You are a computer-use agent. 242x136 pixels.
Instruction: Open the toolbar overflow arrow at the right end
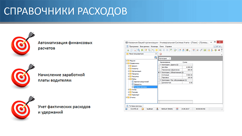(x=222, y=50)
